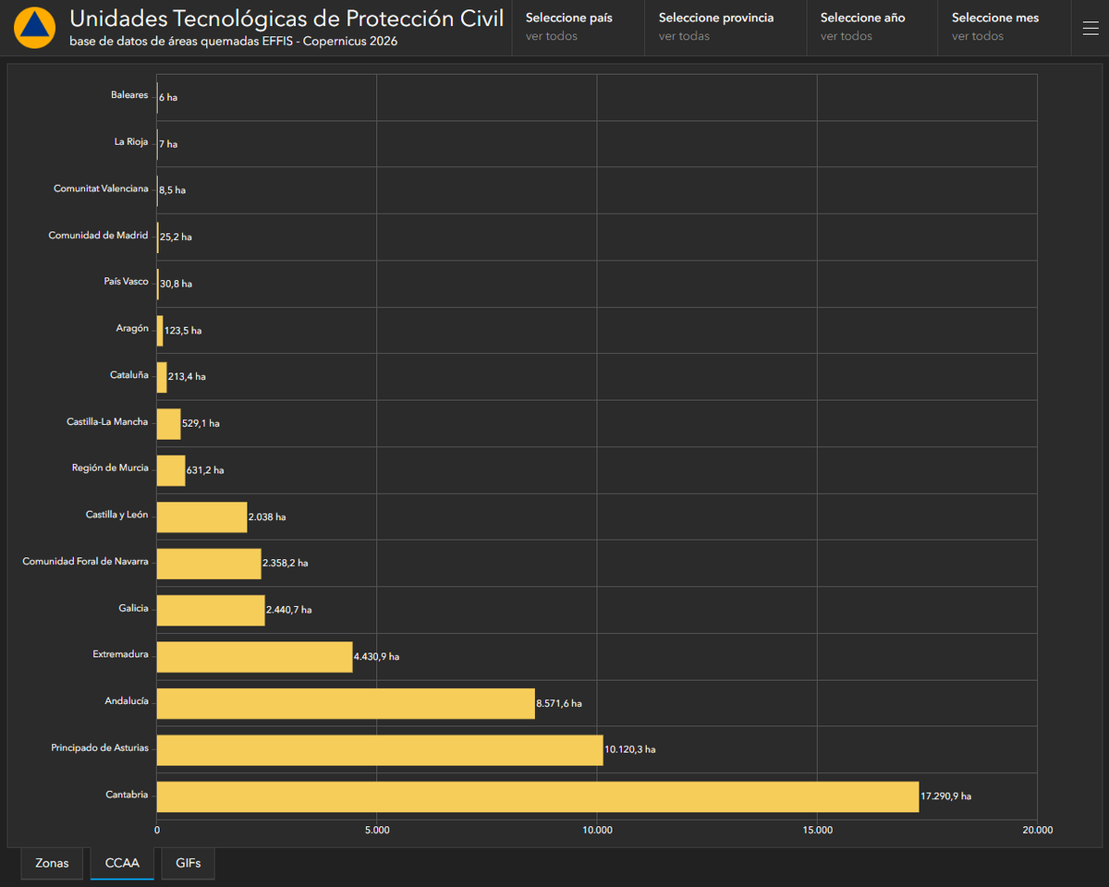Click the Castilla-La Mancha bar
1109x887 pixels.
pyautogui.click(x=169, y=423)
